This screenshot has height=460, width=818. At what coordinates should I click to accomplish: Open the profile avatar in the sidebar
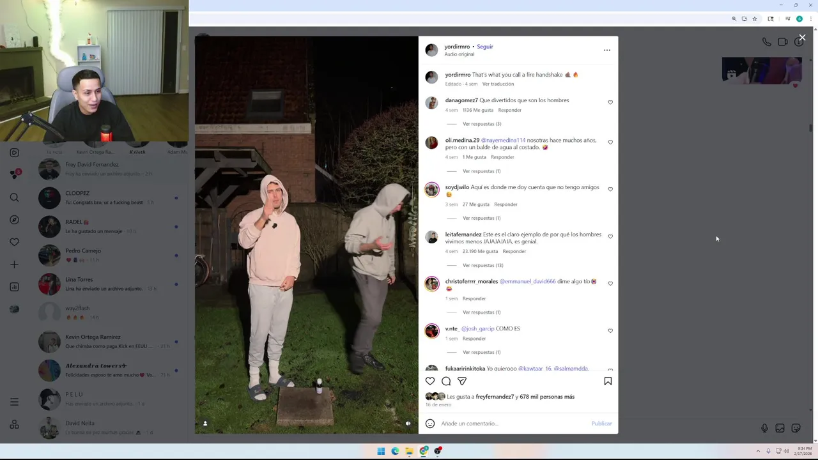coord(14,309)
